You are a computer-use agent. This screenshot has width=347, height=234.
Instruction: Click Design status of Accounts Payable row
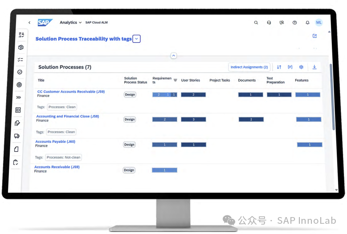tap(129, 145)
